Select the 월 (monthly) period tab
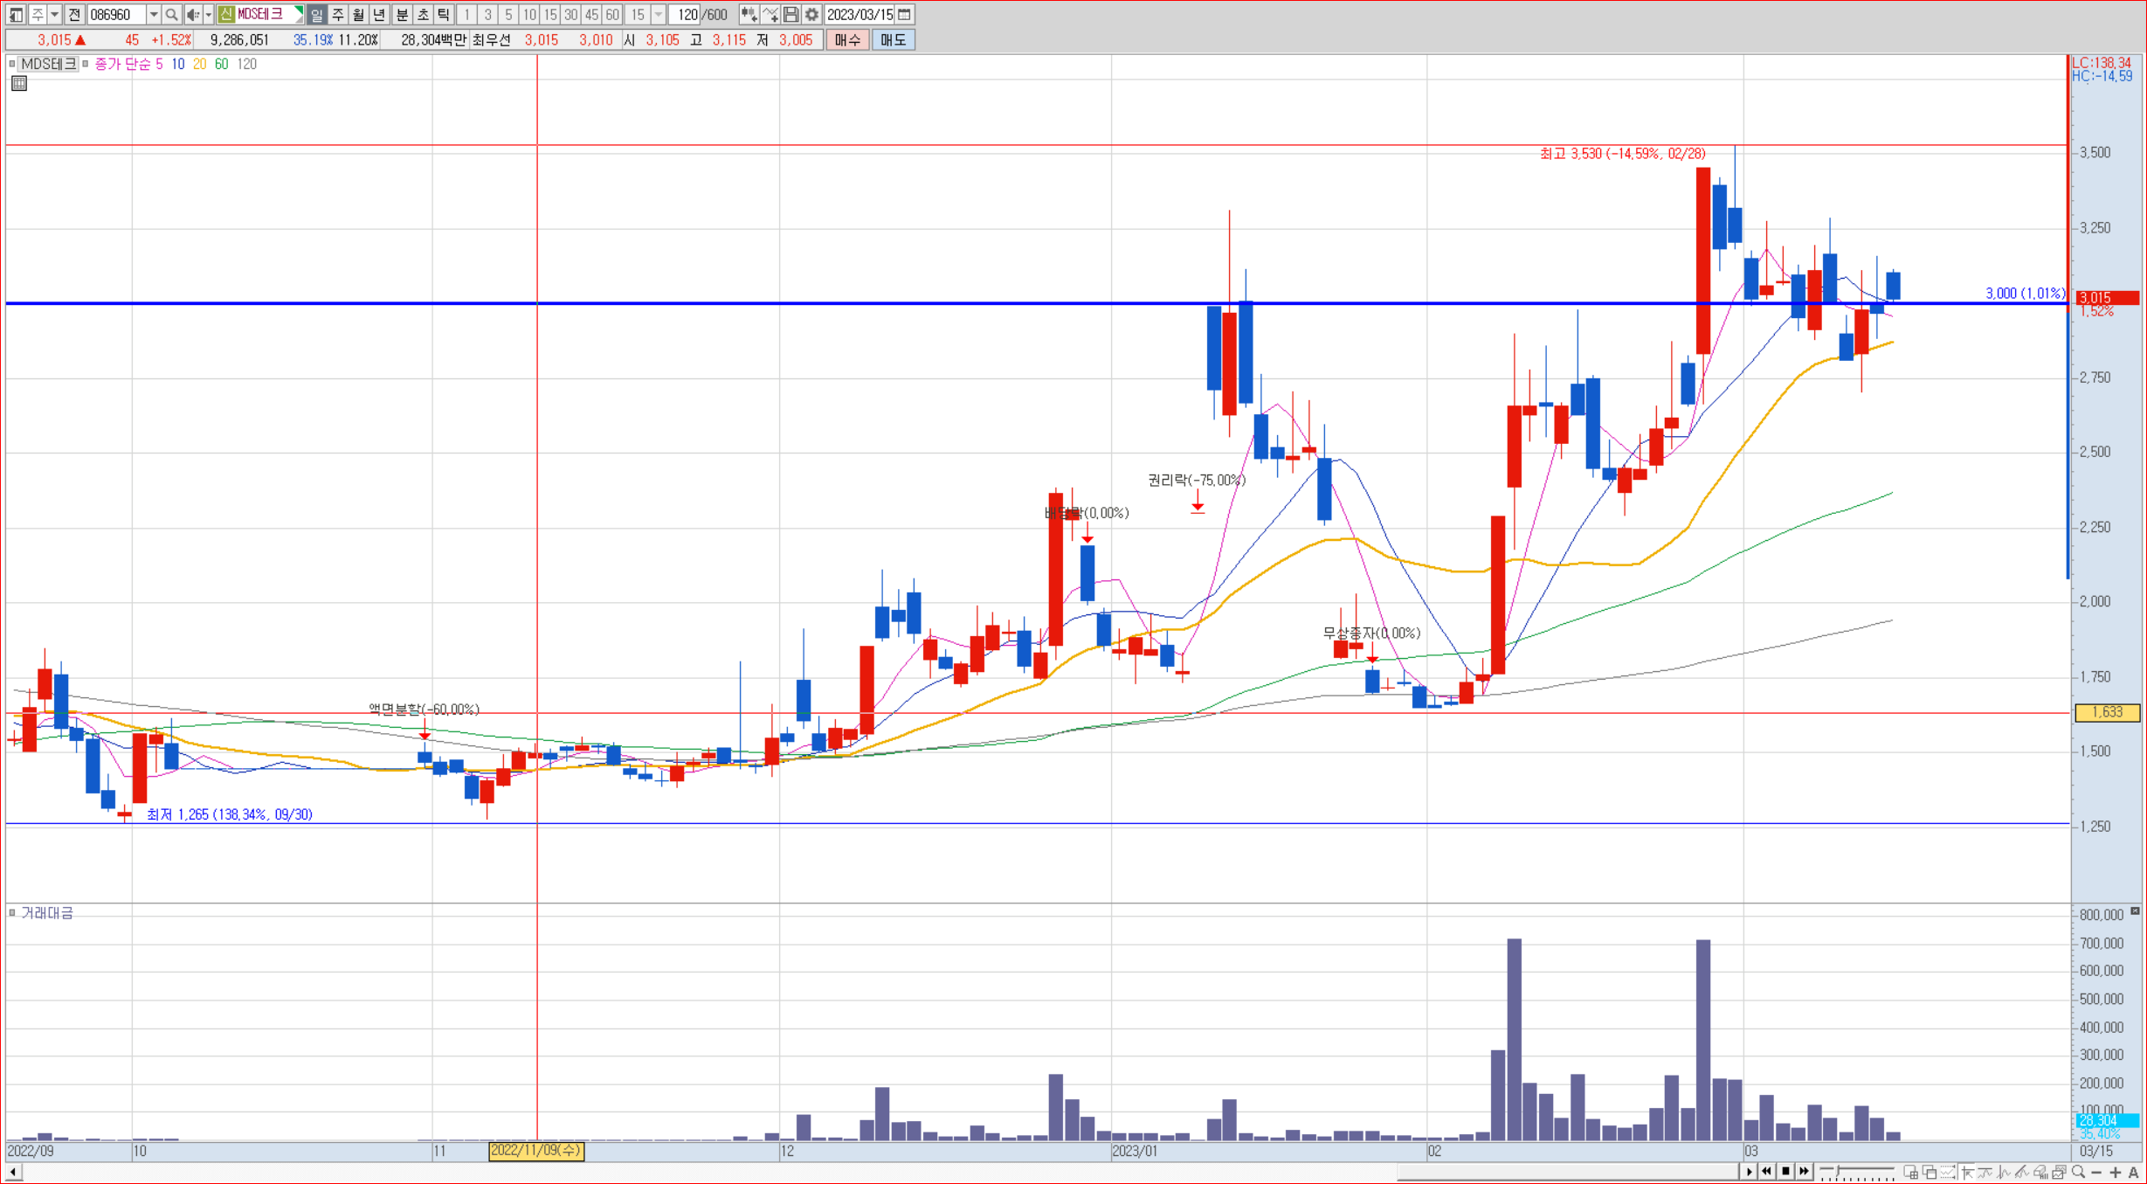 pos(359,15)
